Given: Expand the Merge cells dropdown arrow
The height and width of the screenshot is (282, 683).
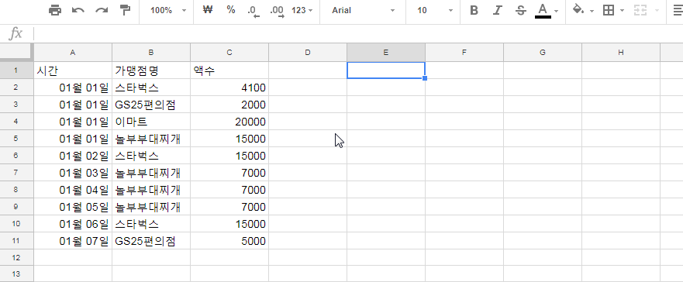Looking at the screenshot, I should (656, 11).
